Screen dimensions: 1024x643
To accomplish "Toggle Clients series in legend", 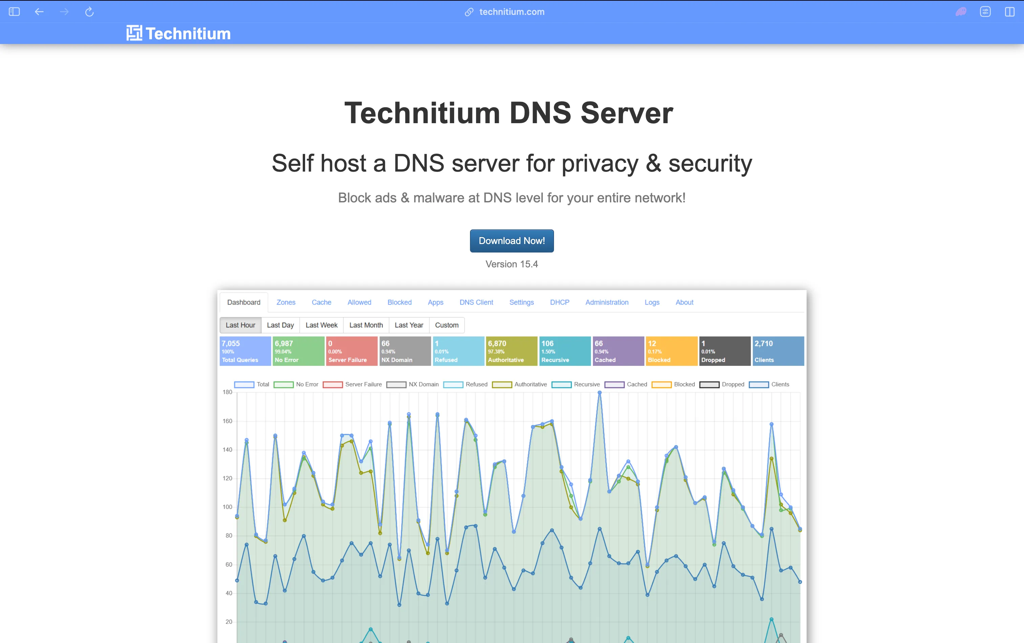I will tap(769, 384).
